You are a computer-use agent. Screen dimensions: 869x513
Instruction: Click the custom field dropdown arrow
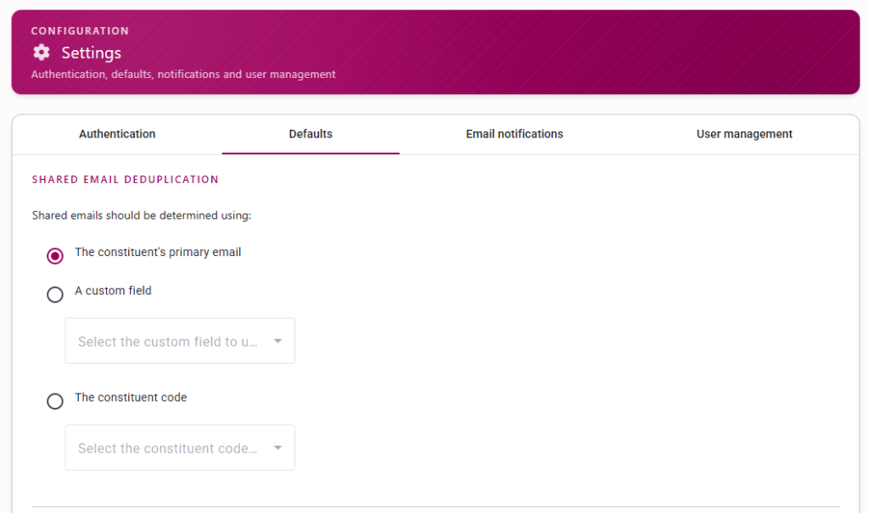coord(278,341)
